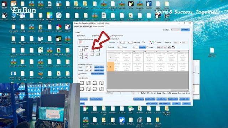The height and width of the screenshot is (128, 228).
Task: Adjust the Zoom slider handle
Action: pos(120,93)
